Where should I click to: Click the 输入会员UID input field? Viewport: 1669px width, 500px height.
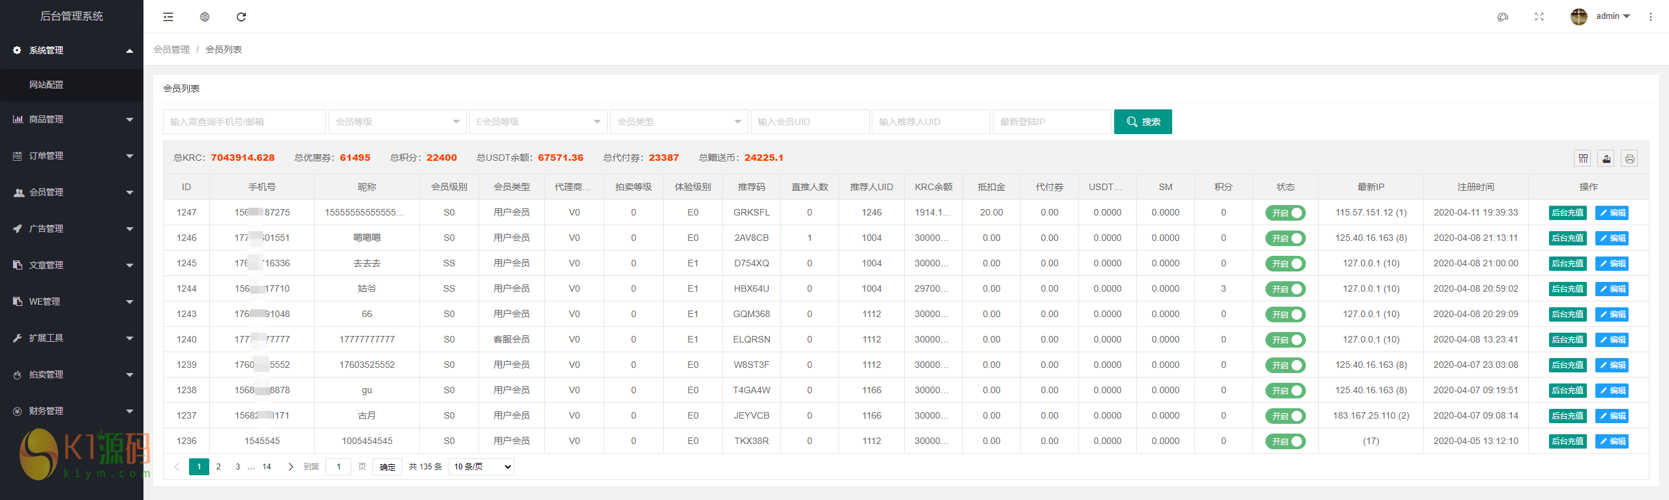click(810, 122)
